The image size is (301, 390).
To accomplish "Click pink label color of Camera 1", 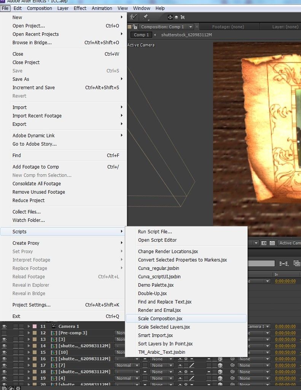I will (x=35, y=326).
